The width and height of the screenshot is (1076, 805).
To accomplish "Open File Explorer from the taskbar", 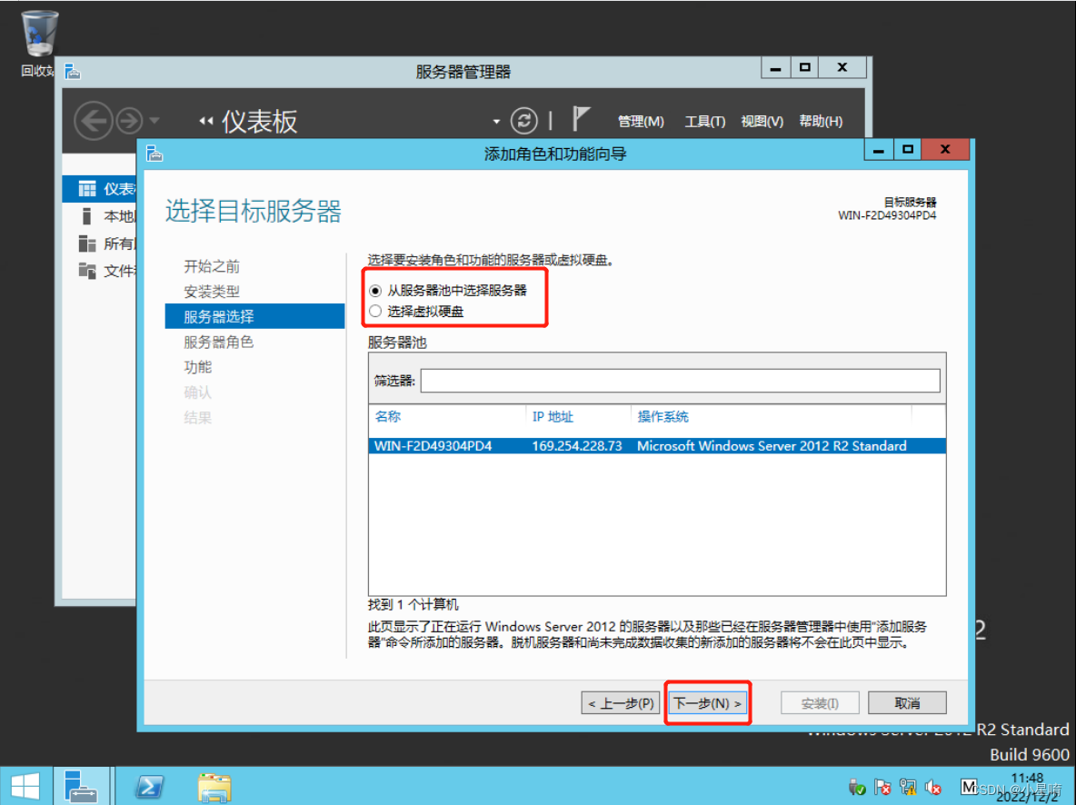I will (x=214, y=787).
